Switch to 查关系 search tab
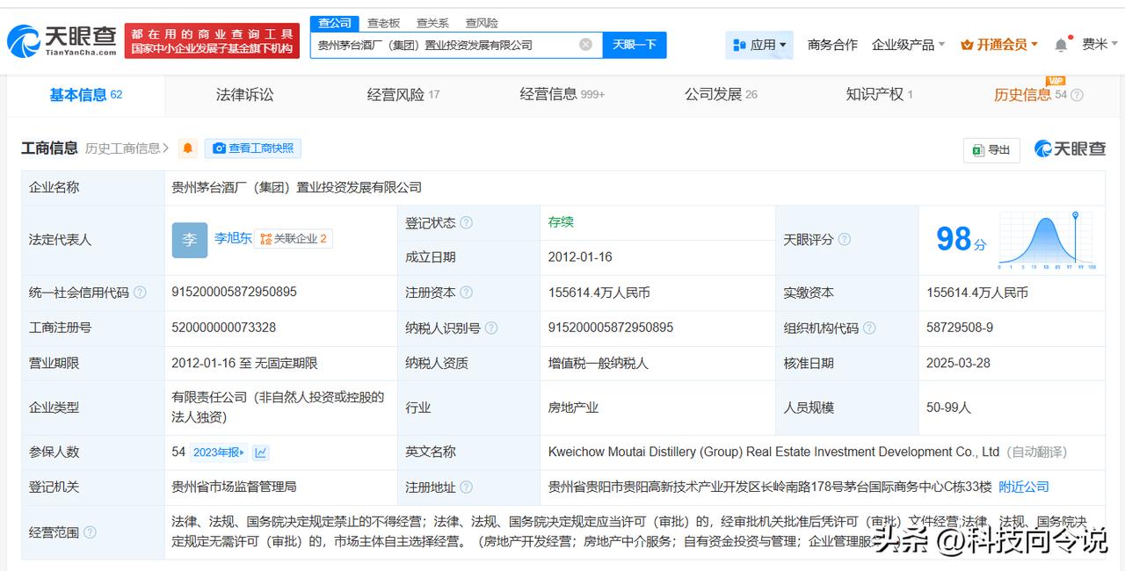Viewport: 1125px width, 571px height. click(432, 23)
